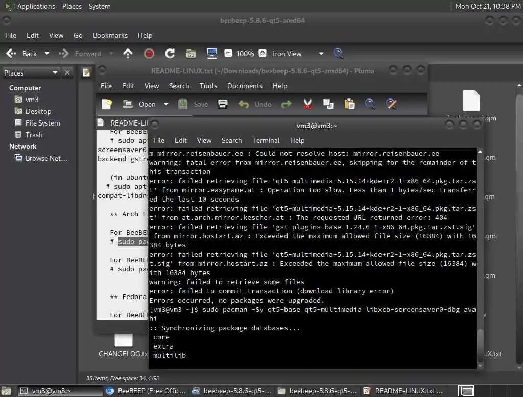The width and height of the screenshot is (523, 397).
Task: Select CHANGELOG.txt file icon
Action: 124,340
